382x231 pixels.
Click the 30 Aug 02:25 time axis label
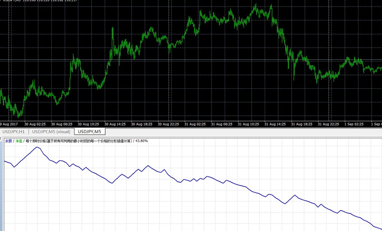pos(35,124)
